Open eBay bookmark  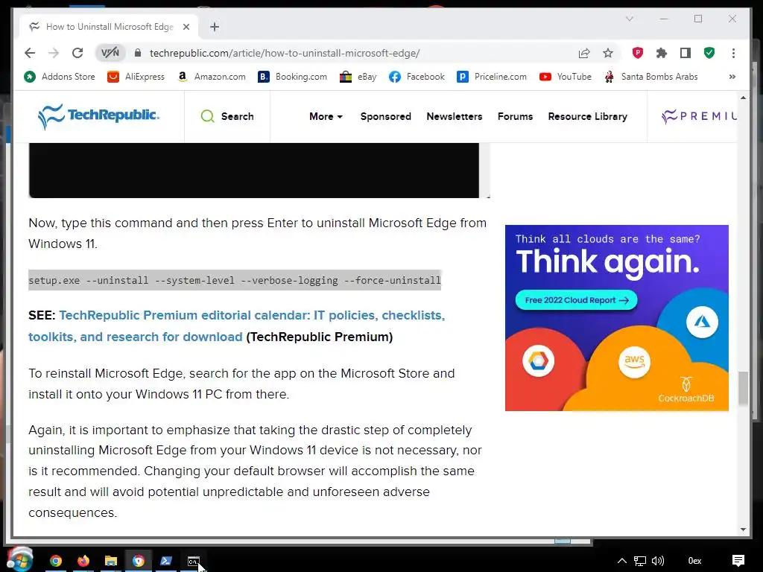pos(358,77)
